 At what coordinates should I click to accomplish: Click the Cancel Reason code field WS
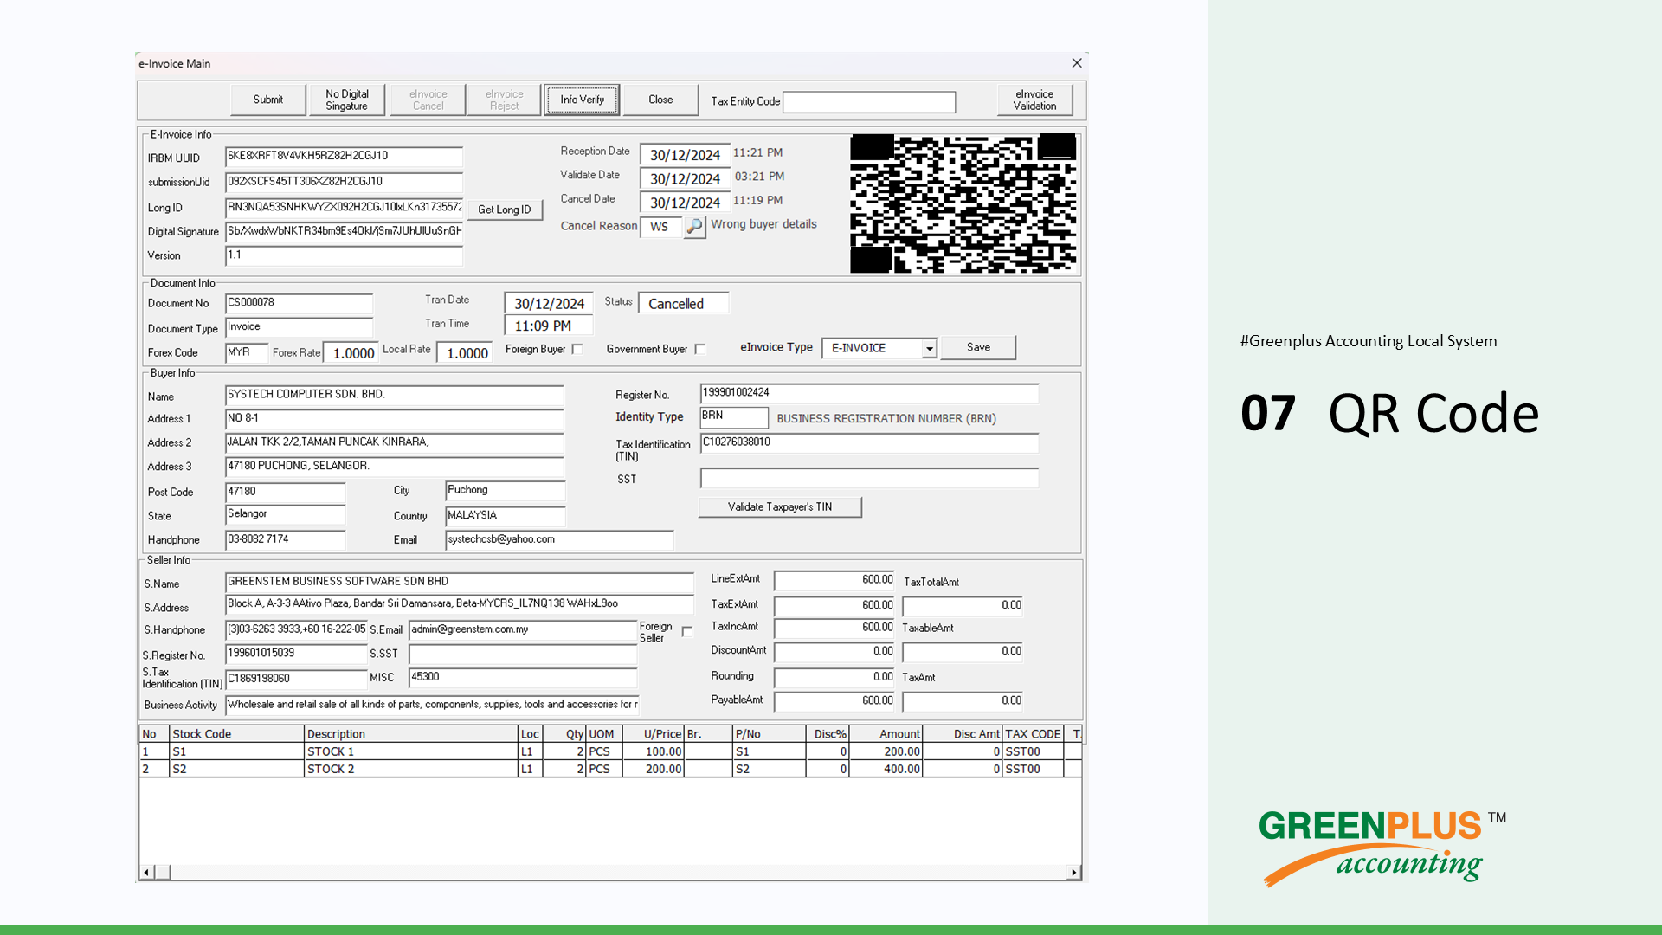pos(661,227)
